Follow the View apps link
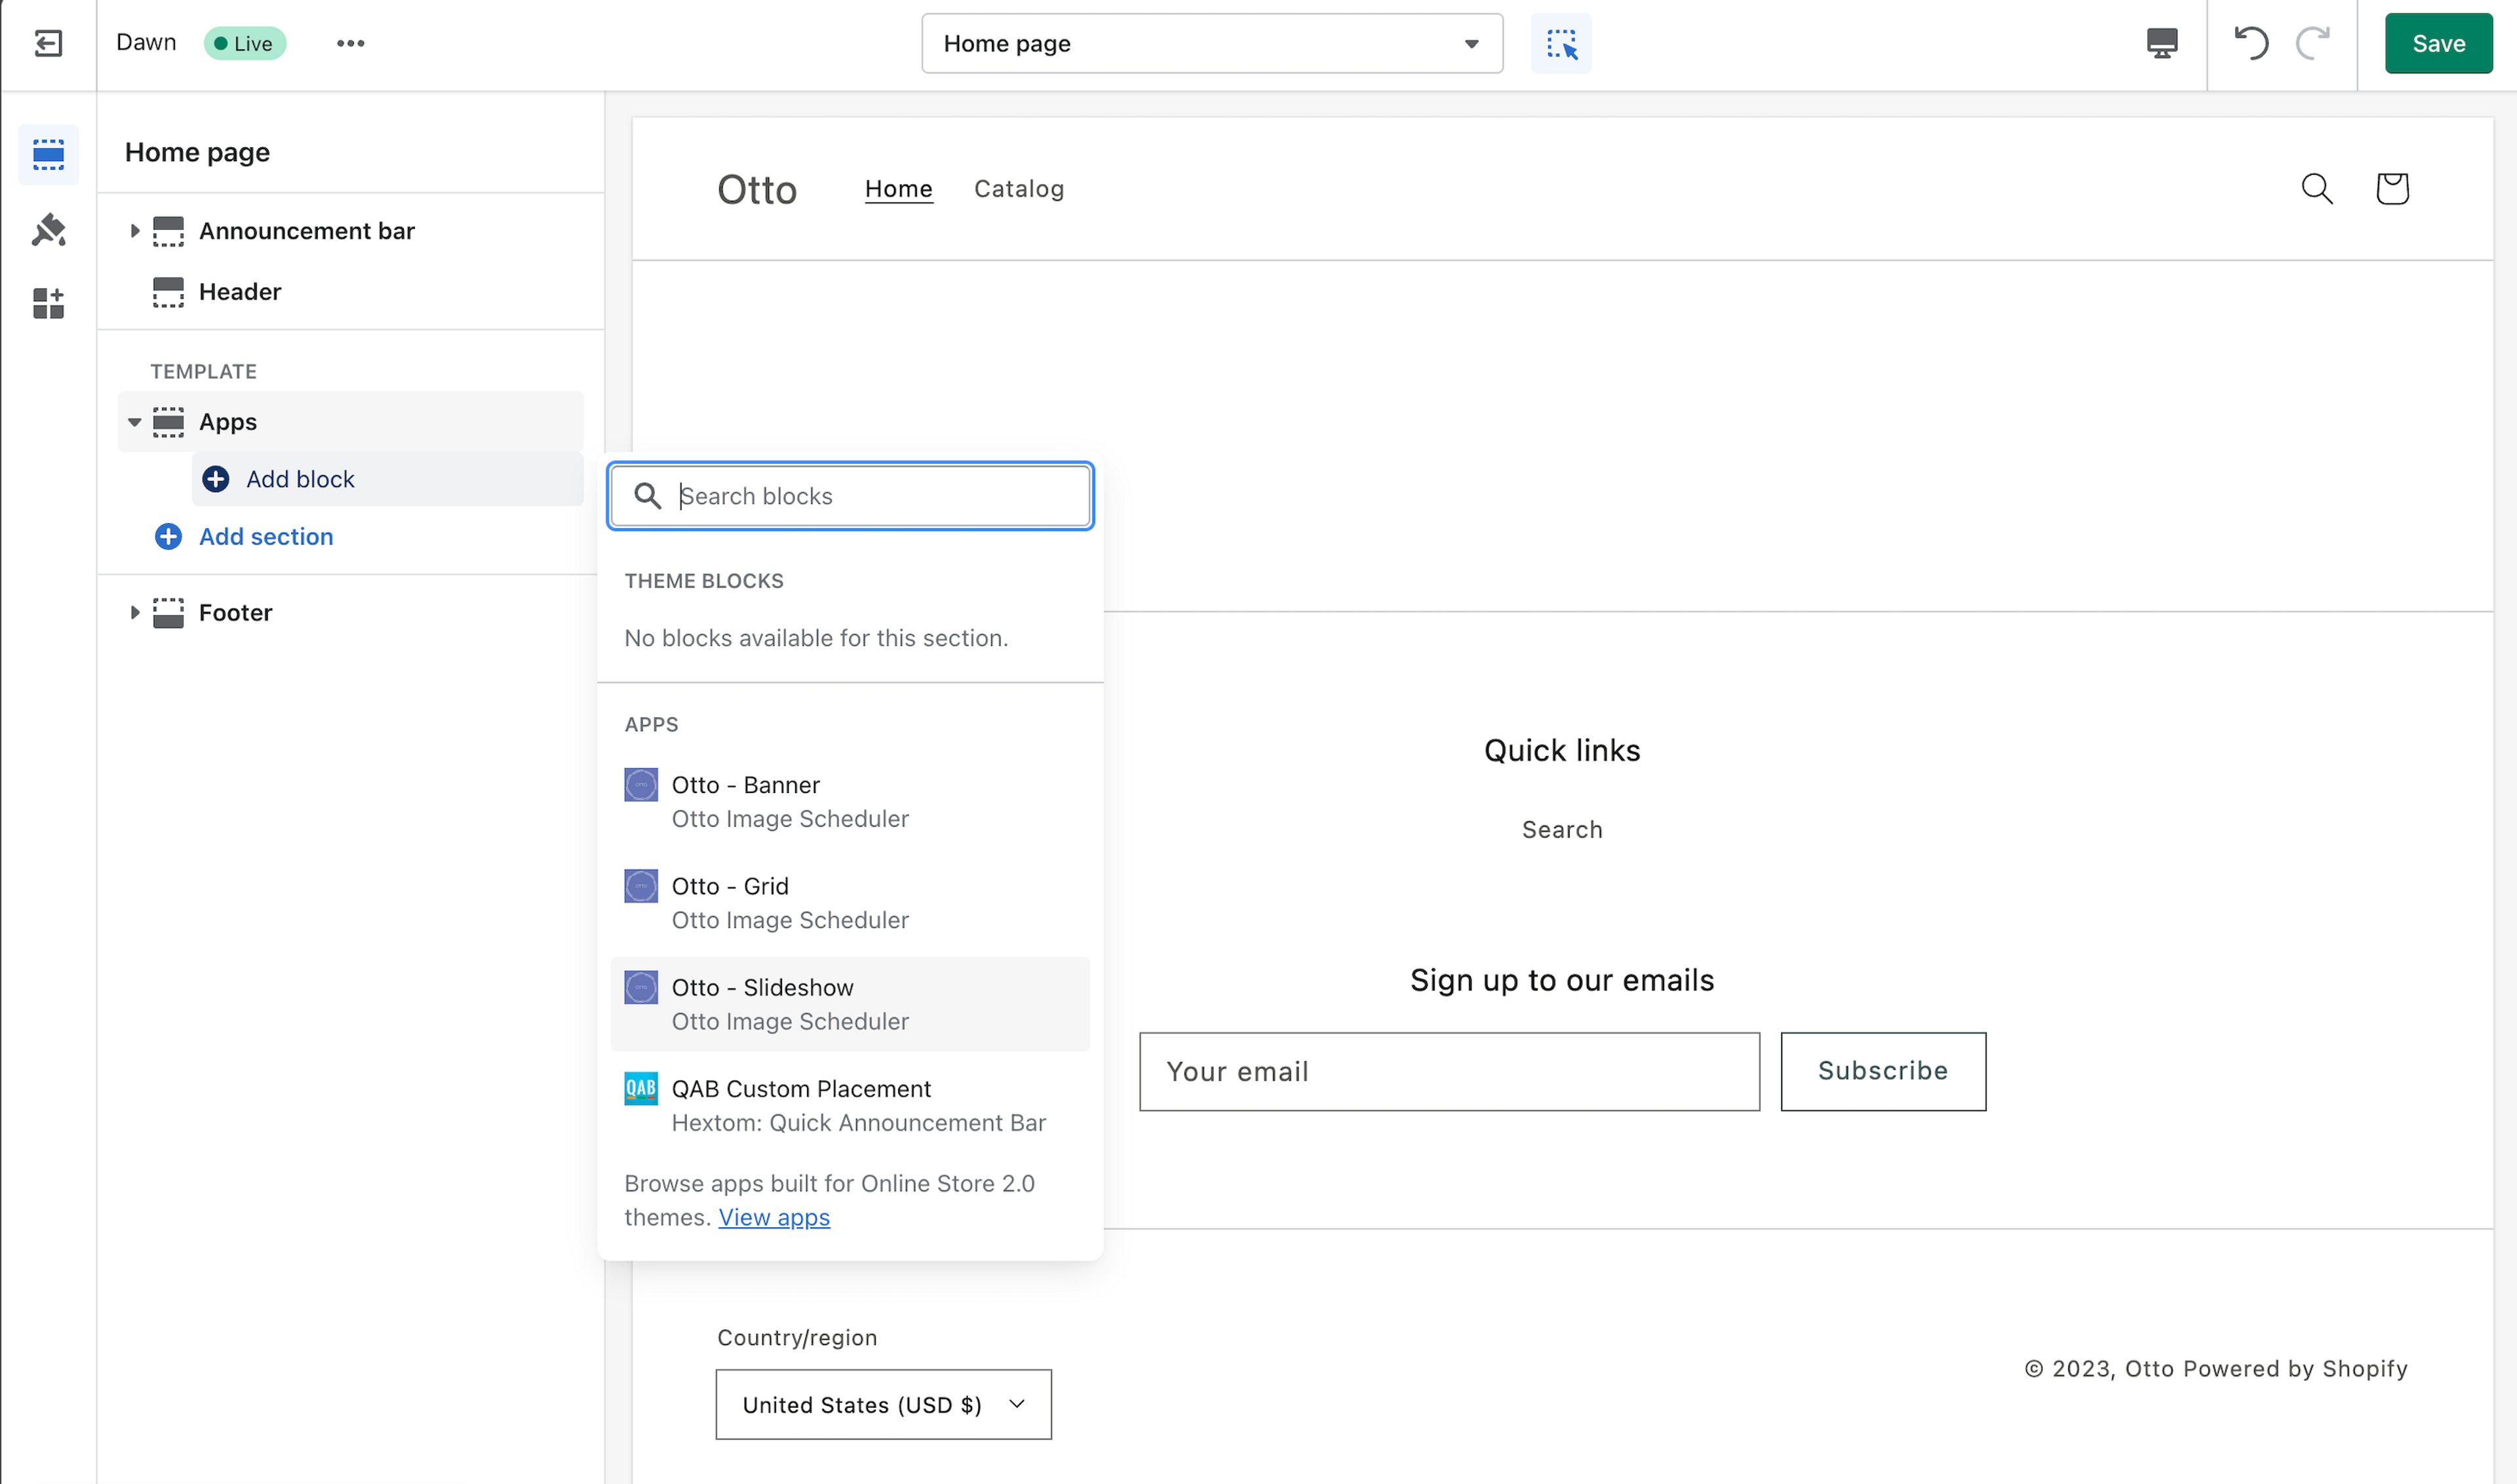This screenshot has width=2517, height=1484. [774, 1217]
